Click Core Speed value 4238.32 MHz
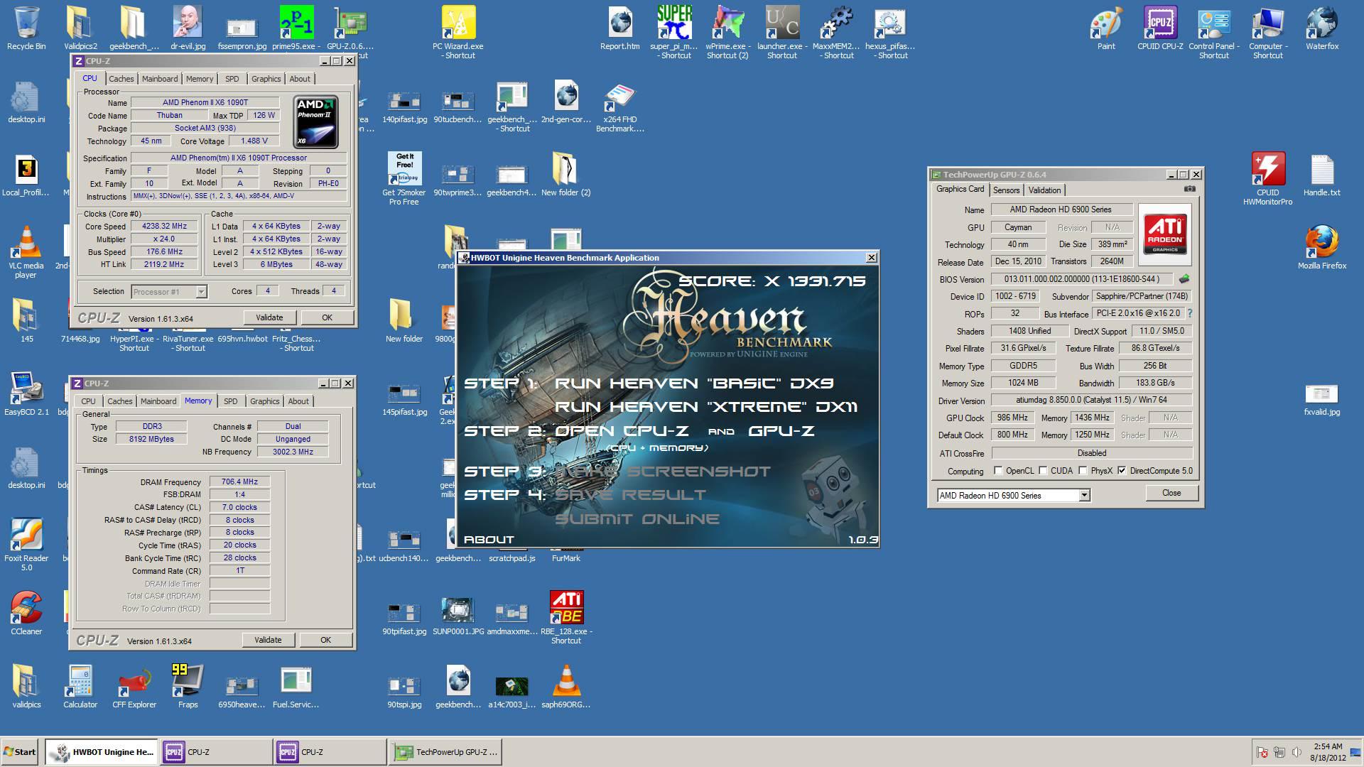 164,226
